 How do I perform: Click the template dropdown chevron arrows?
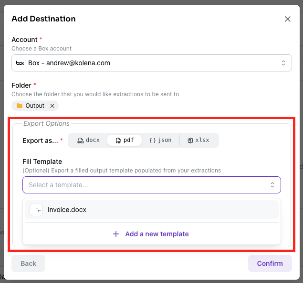[x=272, y=185]
